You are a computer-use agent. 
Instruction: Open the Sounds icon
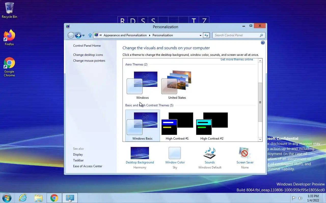pos(210,153)
